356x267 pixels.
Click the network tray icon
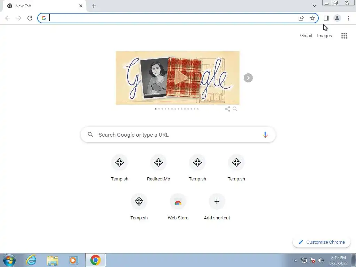(304, 261)
